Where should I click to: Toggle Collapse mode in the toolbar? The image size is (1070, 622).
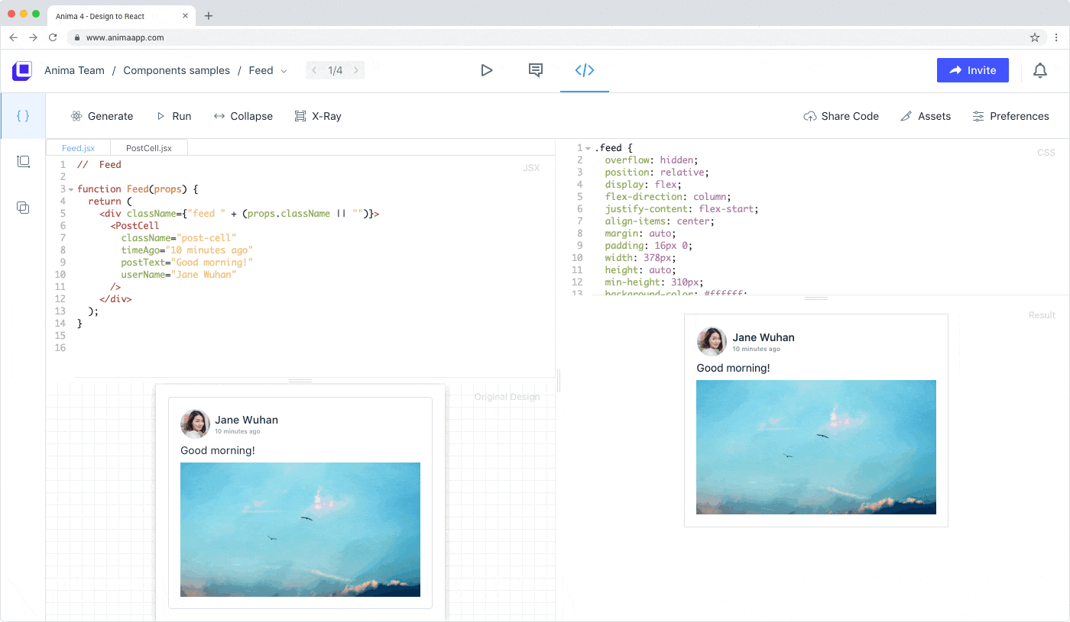243,116
